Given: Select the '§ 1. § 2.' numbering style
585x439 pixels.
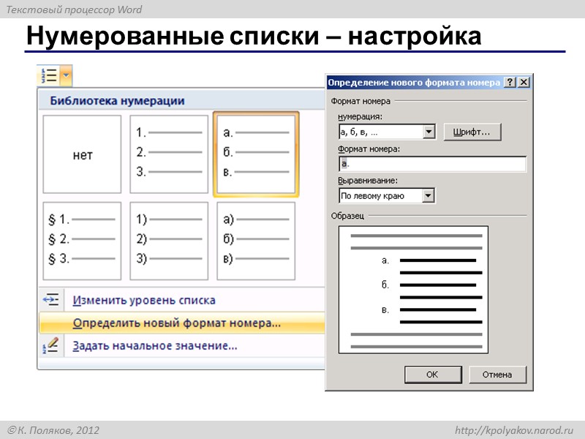Looking at the screenshot, I should [x=83, y=241].
